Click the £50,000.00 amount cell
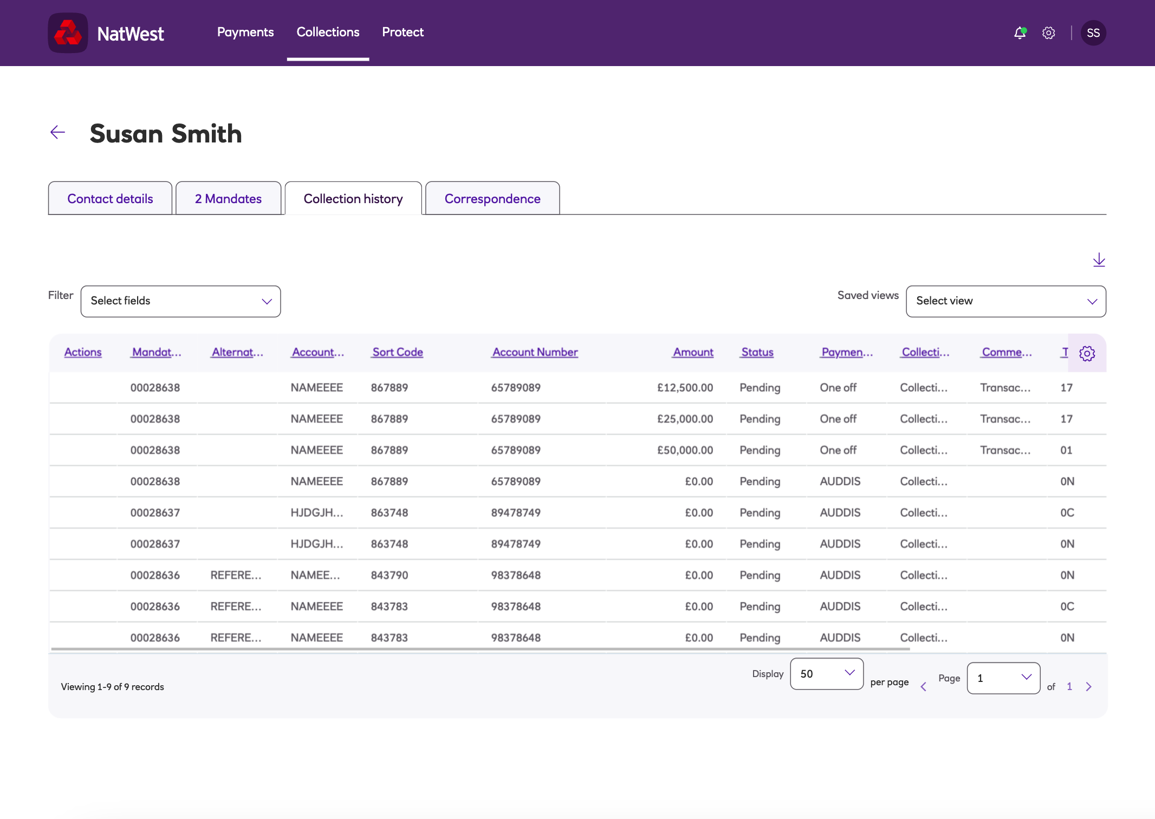The height and width of the screenshot is (819, 1155). tap(685, 450)
